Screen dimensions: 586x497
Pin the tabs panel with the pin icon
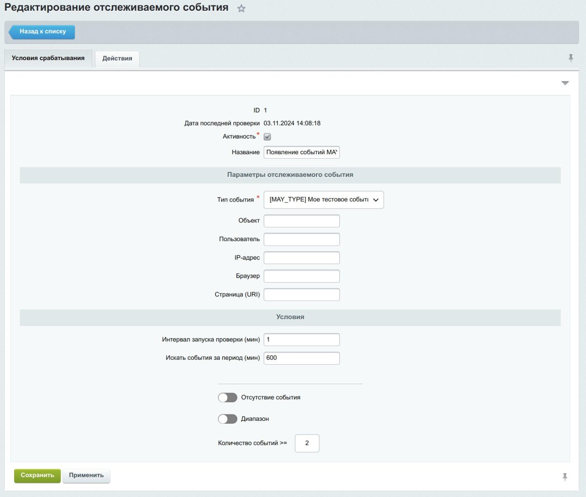tap(570, 58)
